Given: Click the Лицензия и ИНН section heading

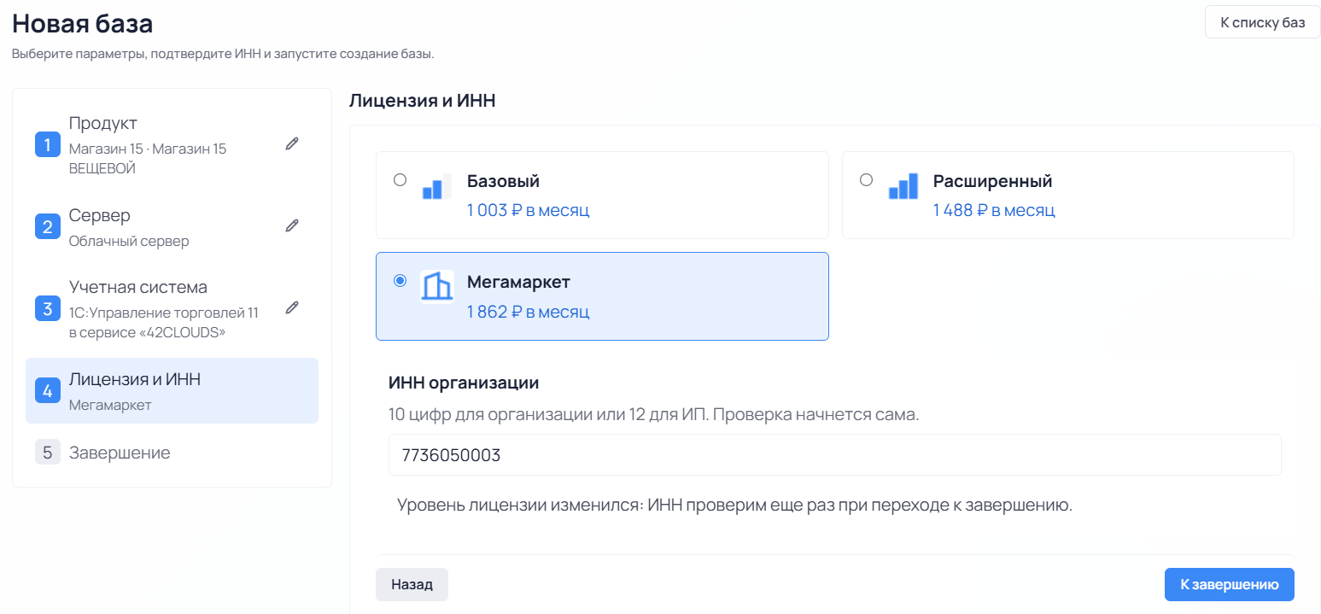Looking at the screenshot, I should pos(423,101).
